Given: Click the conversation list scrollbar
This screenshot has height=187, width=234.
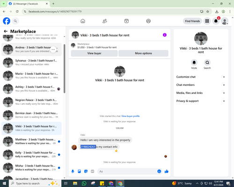Looking at the screenshot, I should [64, 69].
